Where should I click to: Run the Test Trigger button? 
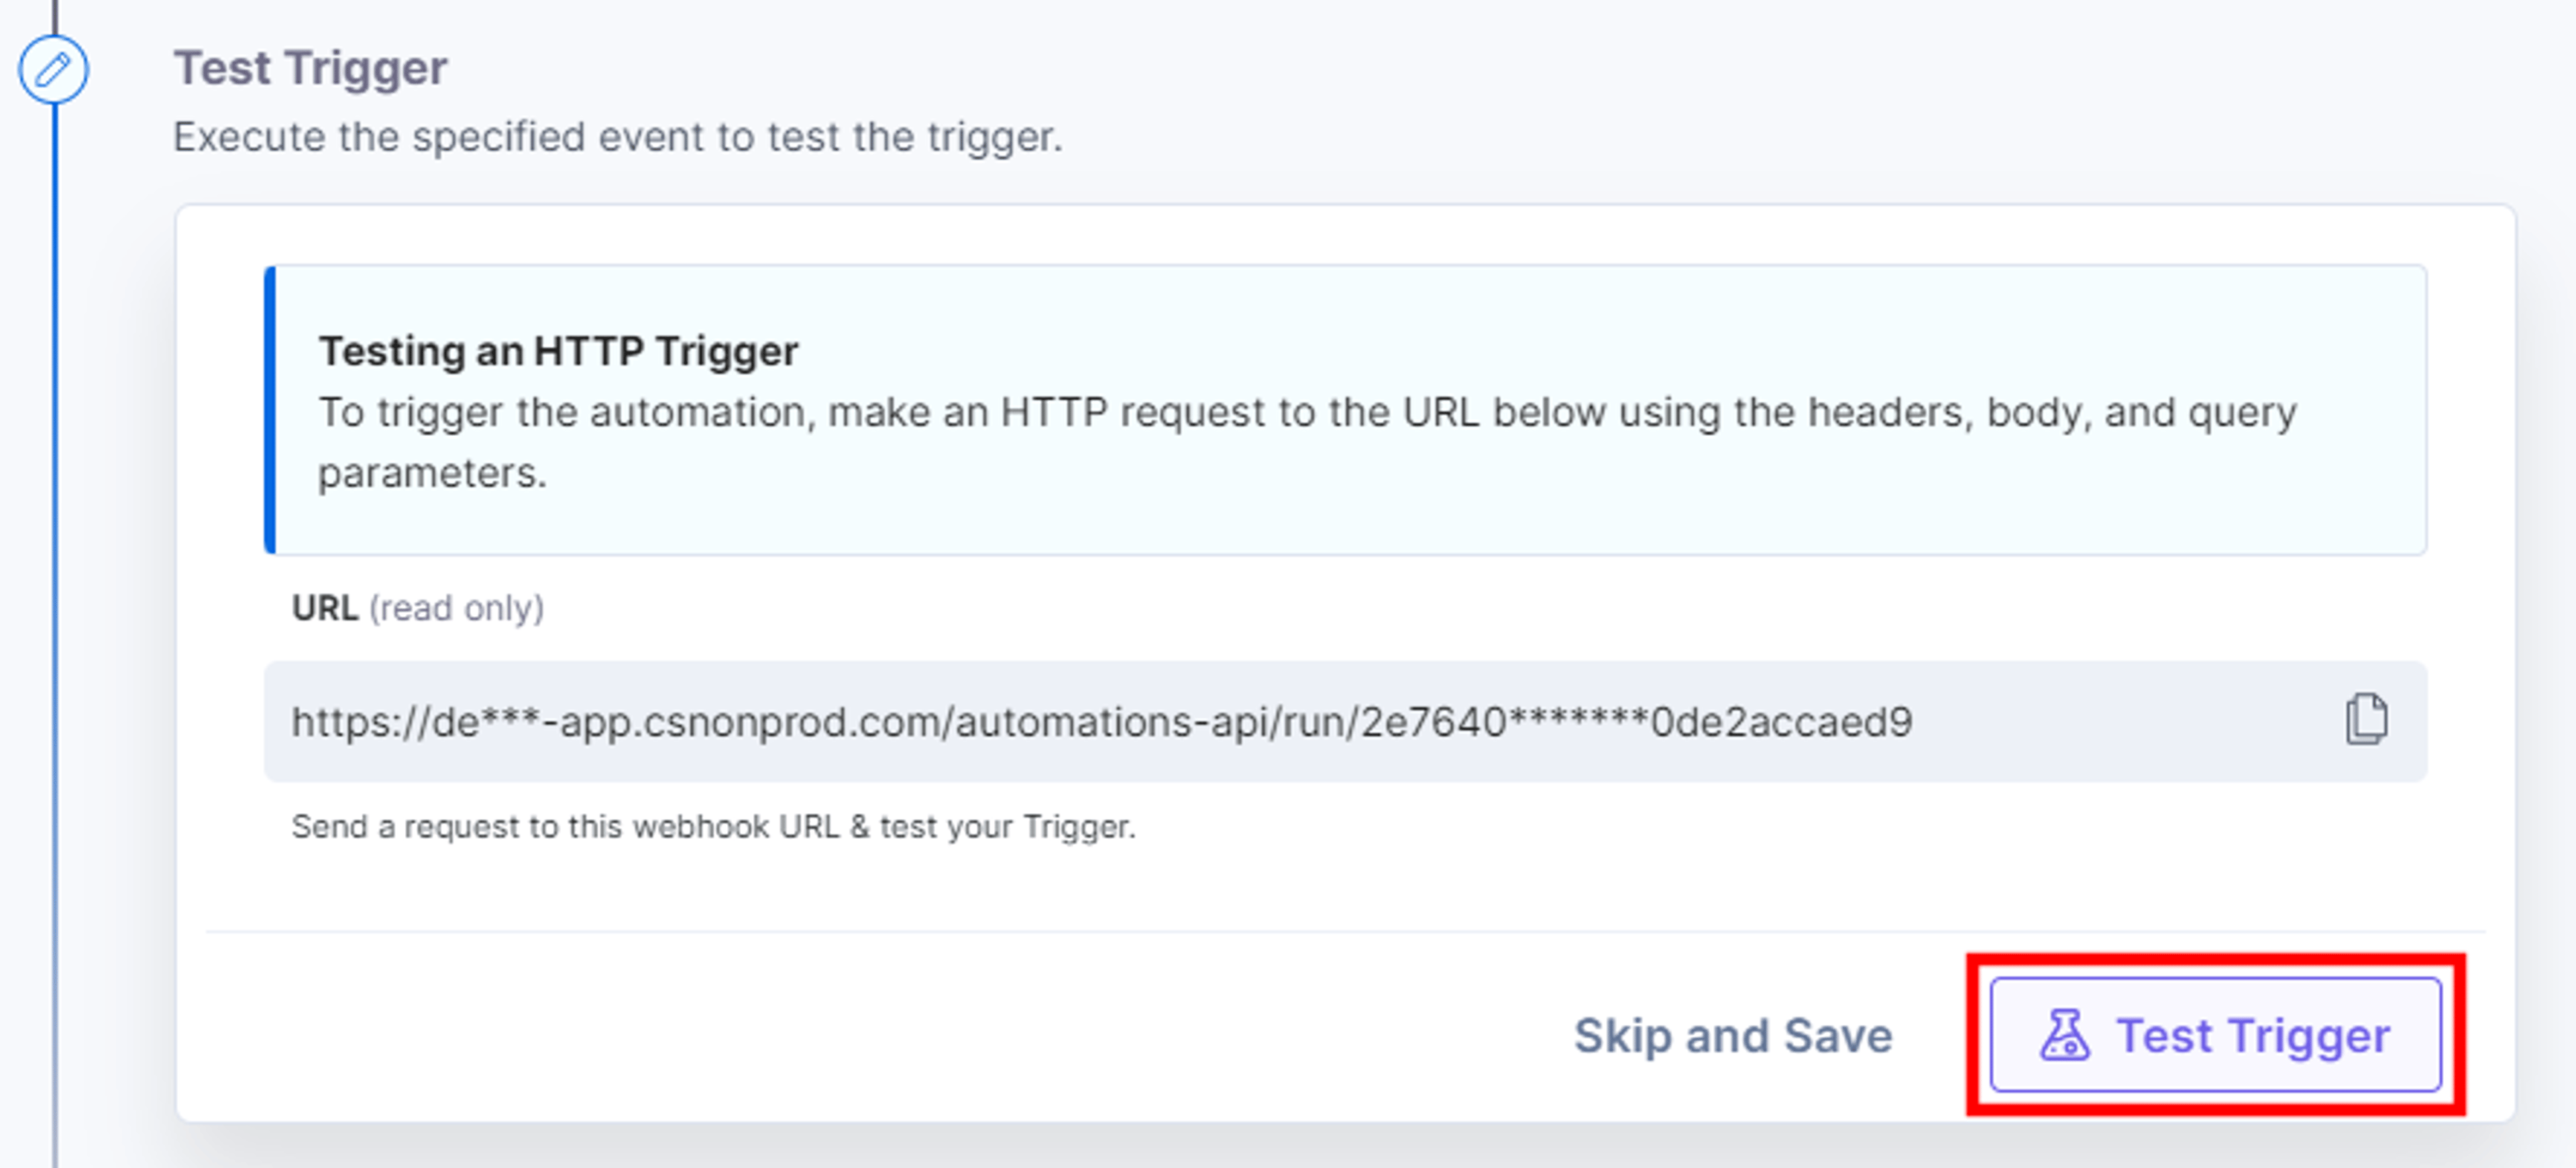click(x=2215, y=1035)
